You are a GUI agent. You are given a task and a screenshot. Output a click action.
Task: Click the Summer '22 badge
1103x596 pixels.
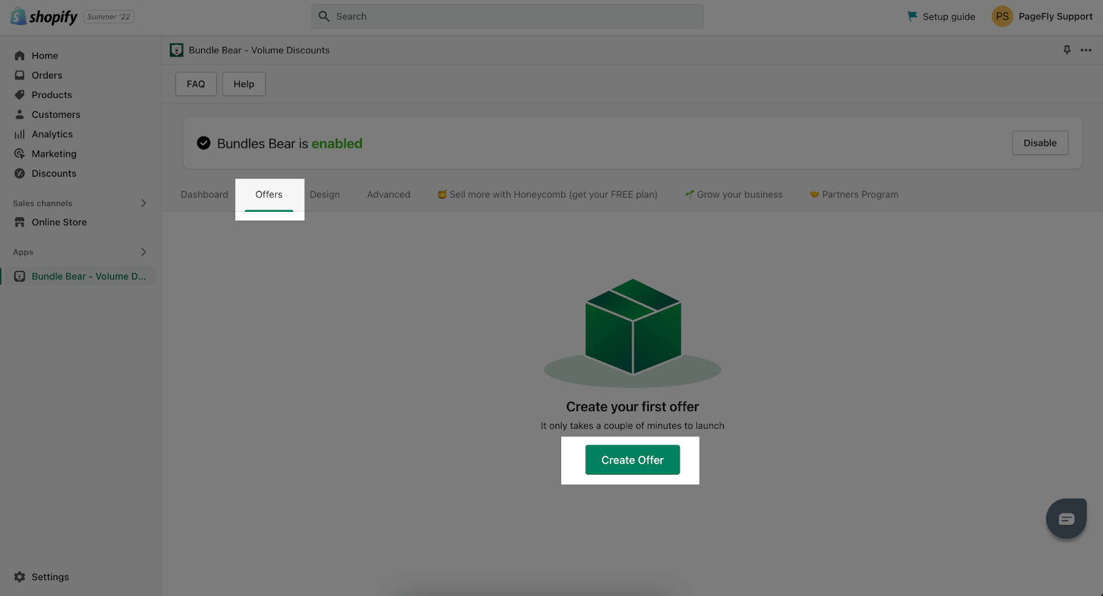click(109, 17)
